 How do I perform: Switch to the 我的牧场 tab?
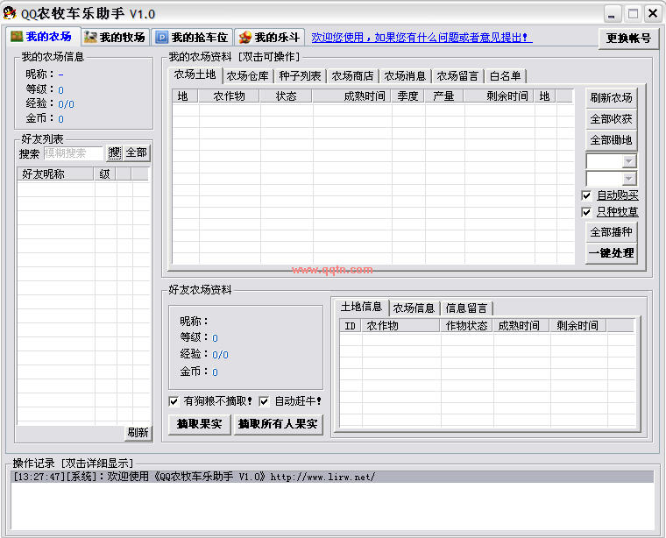click(x=115, y=38)
